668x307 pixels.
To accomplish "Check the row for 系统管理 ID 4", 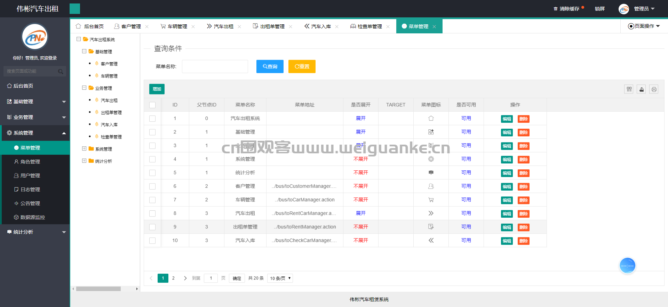I will (x=152, y=159).
